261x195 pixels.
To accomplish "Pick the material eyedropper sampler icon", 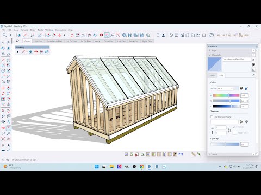I will point(253,75).
